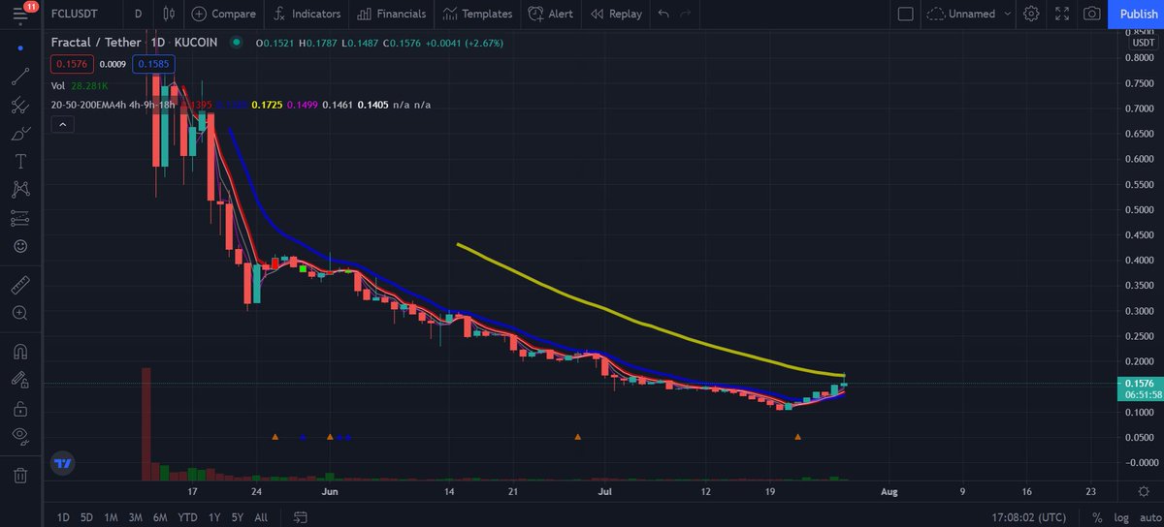Image resolution: width=1164 pixels, height=527 pixels.
Task: Select the XABCD patterns tool
Action: click(x=20, y=189)
